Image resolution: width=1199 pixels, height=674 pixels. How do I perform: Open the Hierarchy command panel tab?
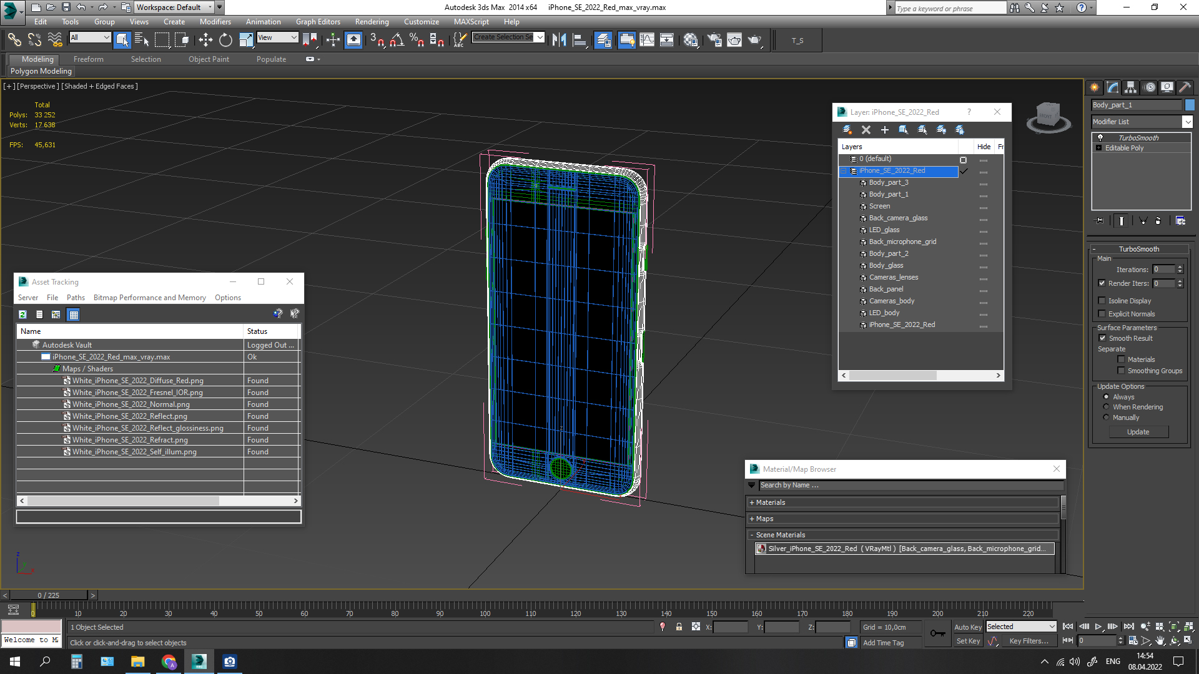1130,87
